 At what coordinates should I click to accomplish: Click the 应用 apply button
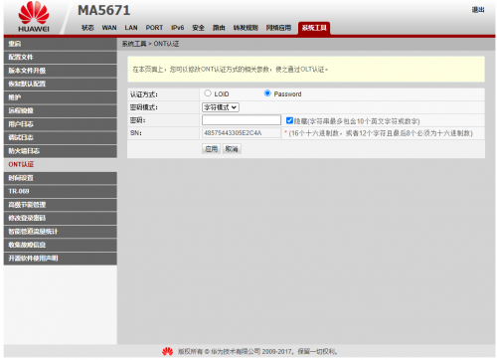click(211, 149)
